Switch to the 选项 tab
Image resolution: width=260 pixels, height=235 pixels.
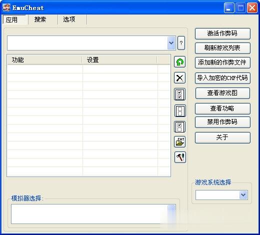click(x=69, y=19)
